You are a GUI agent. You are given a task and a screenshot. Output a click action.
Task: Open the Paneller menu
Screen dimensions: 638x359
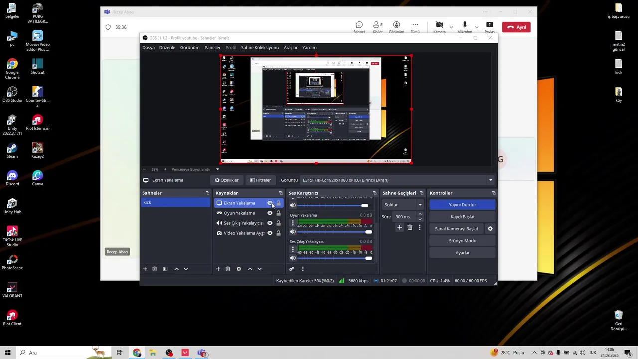(x=212, y=48)
